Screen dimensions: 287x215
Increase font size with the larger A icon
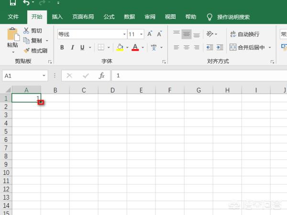(x=150, y=34)
